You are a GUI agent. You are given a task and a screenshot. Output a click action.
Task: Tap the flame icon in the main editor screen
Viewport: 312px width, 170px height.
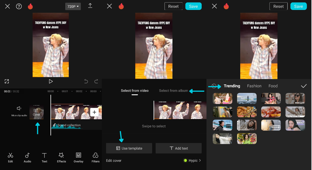pos(30,6)
